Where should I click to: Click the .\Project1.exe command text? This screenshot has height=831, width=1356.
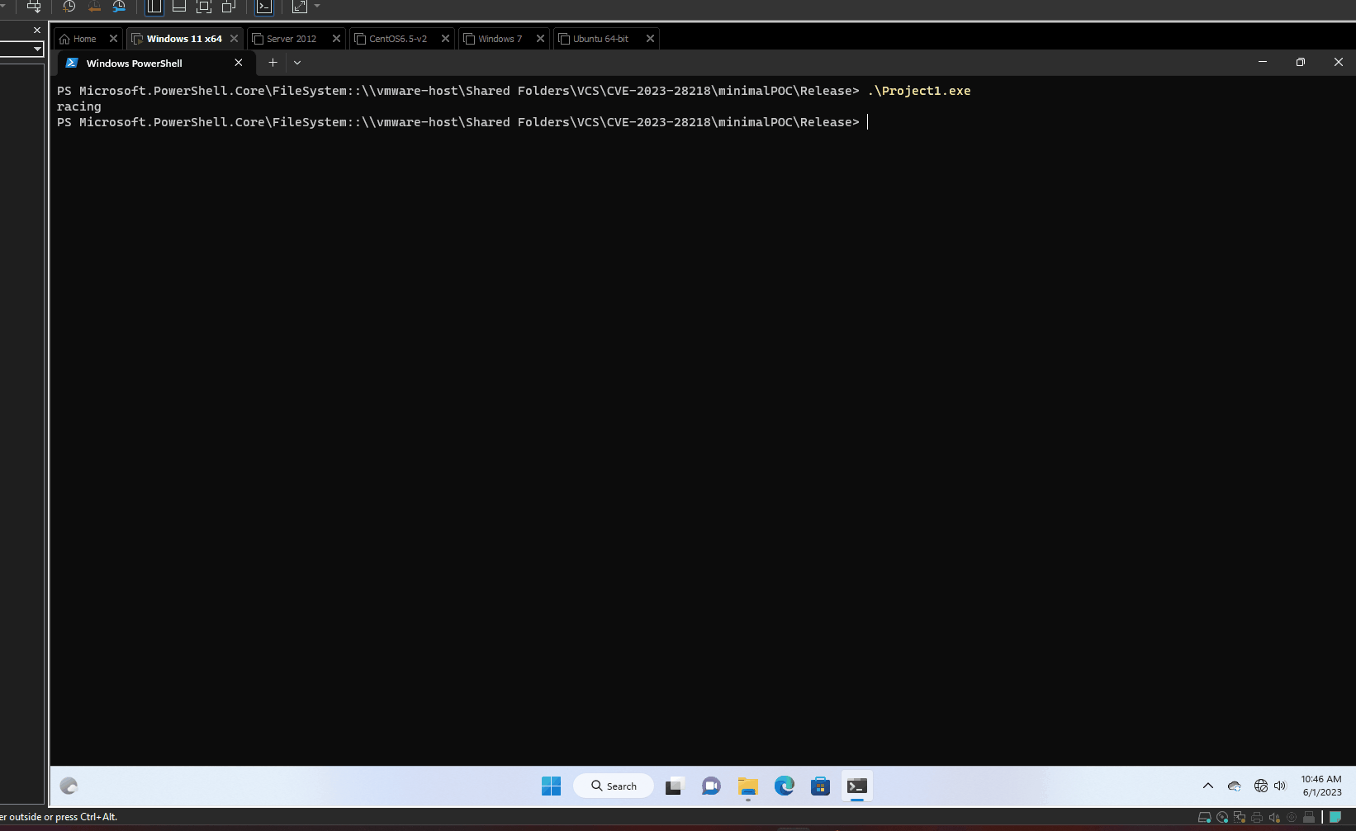(x=919, y=91)
